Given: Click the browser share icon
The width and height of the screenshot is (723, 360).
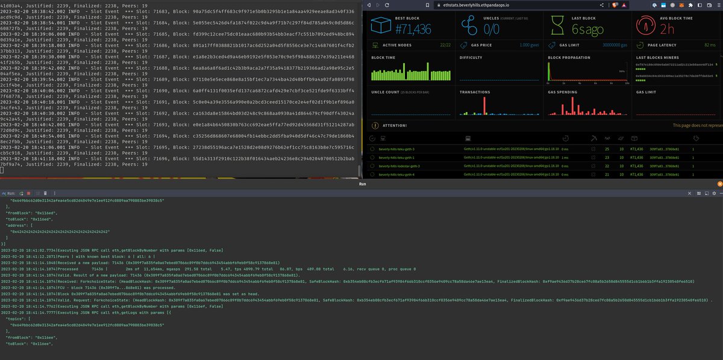Looking at the screenshot, I should tap(603, 5).
